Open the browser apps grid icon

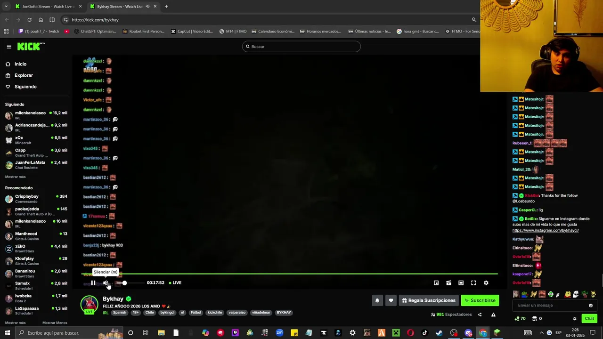coord(6,32)
